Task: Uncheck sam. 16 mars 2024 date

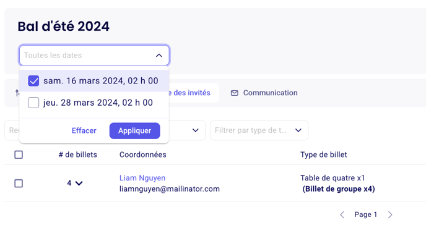Action: tap(33, 81)
